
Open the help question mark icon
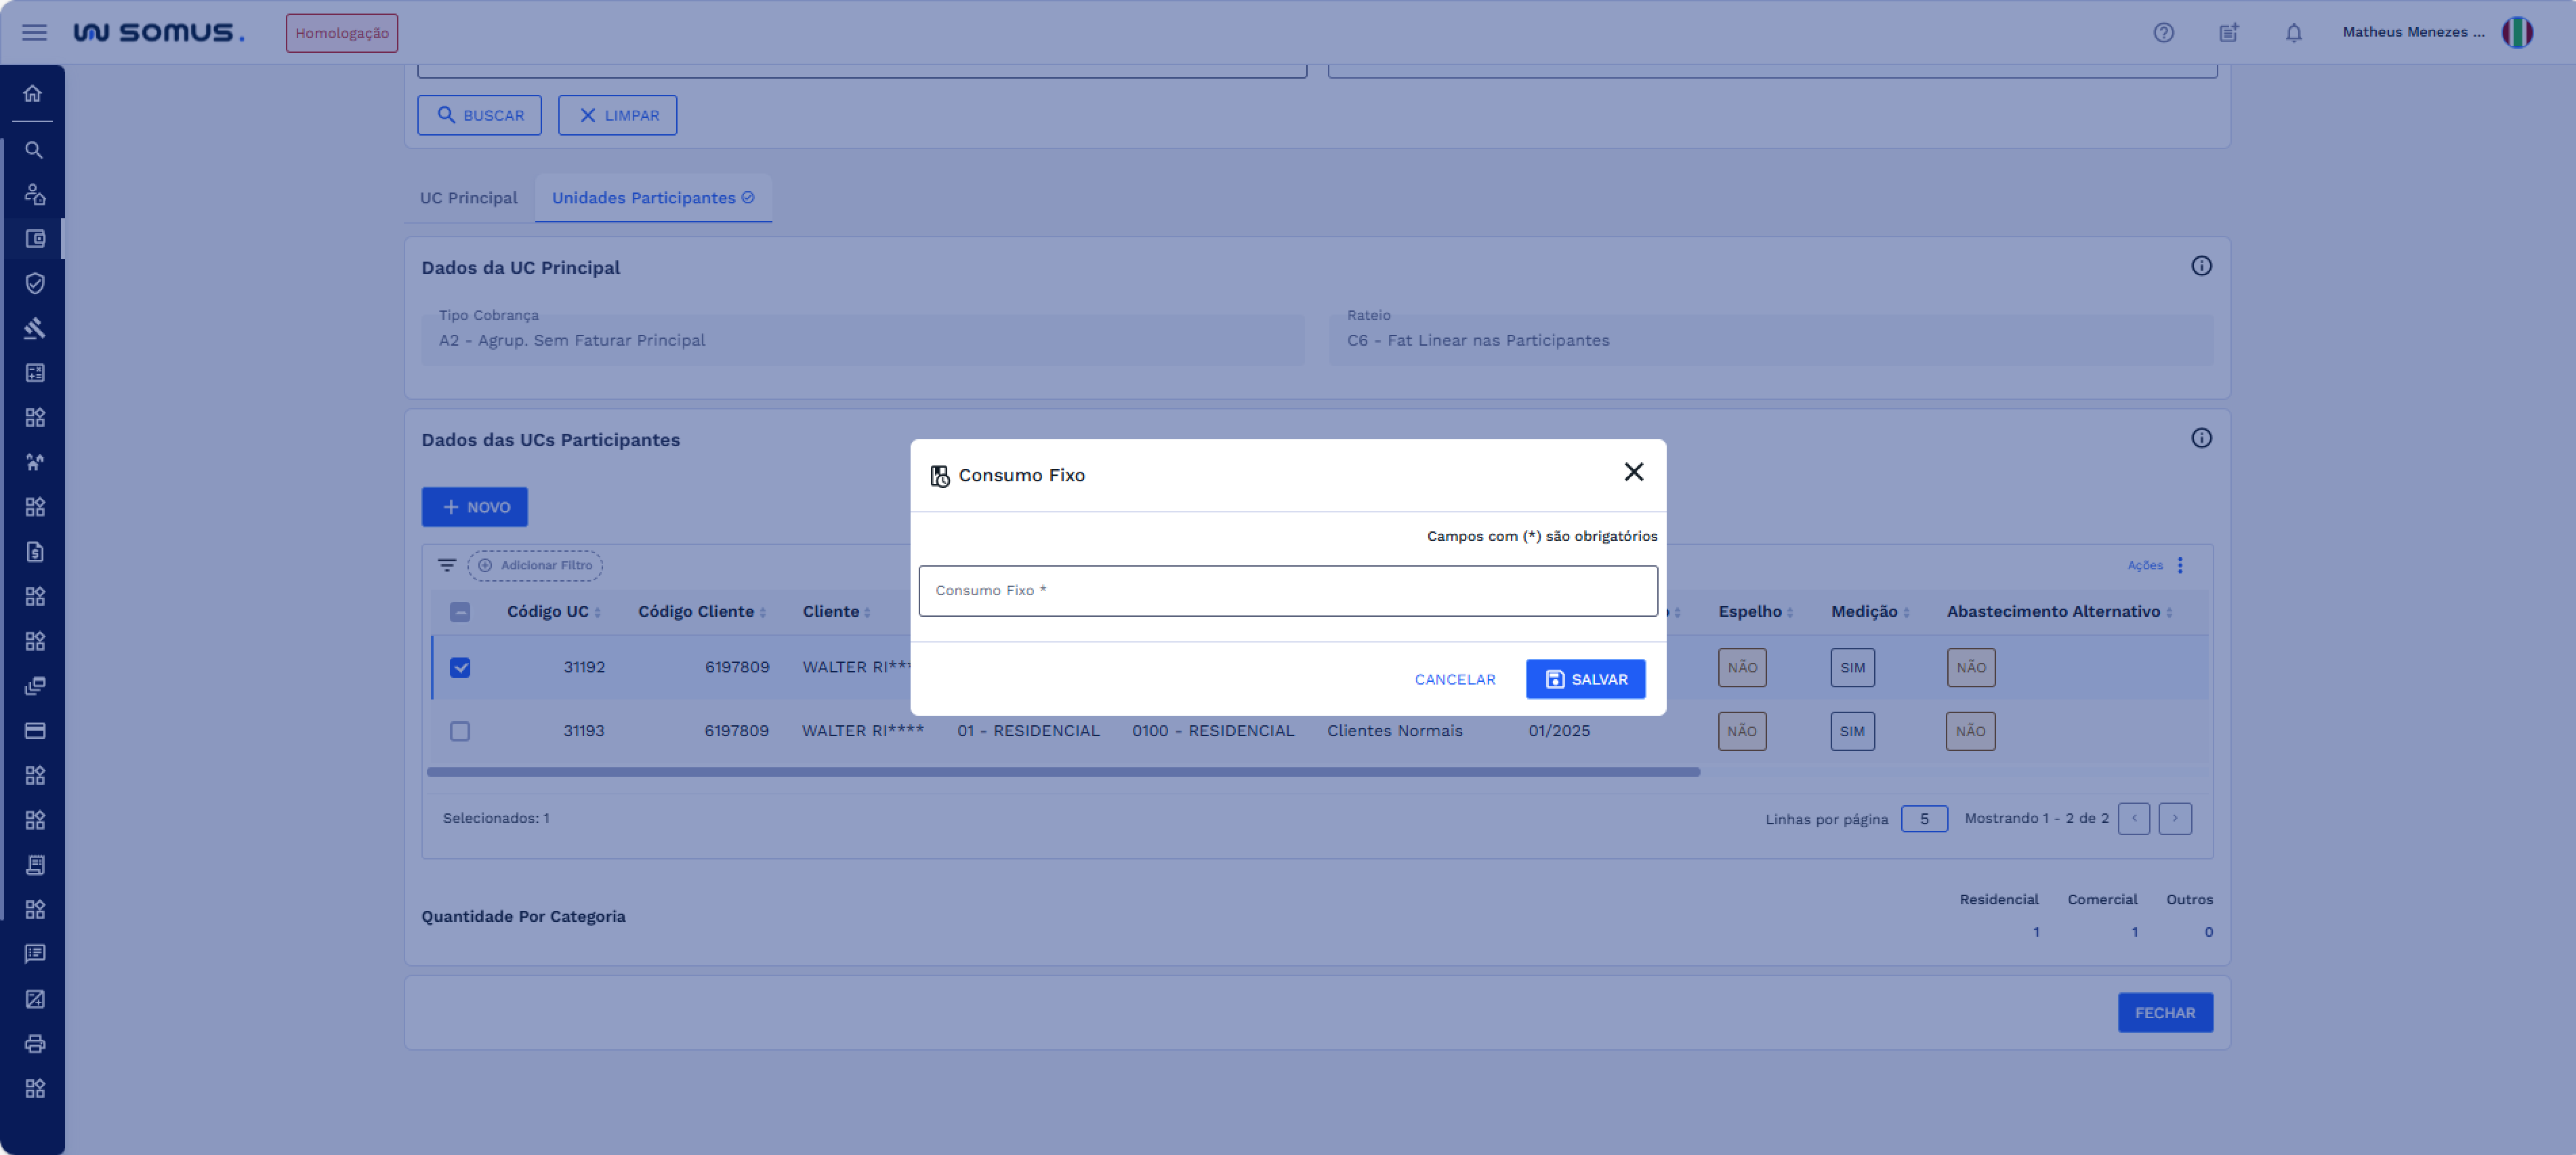[x=2163, y=32]
